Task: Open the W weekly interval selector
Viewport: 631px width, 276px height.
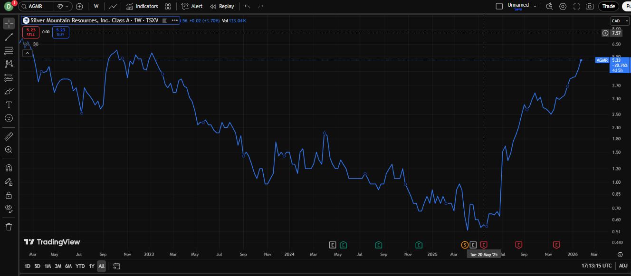Action: pyautogui.click(x=96, y=6)
